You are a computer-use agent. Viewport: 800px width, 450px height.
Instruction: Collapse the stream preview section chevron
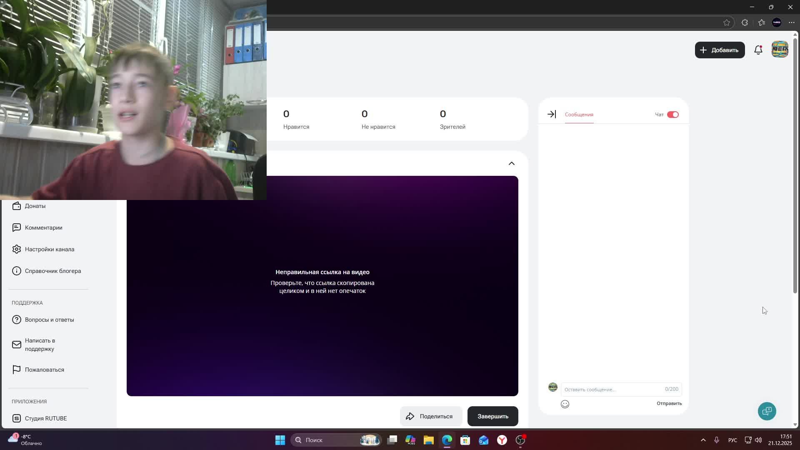tap(511, 163)
